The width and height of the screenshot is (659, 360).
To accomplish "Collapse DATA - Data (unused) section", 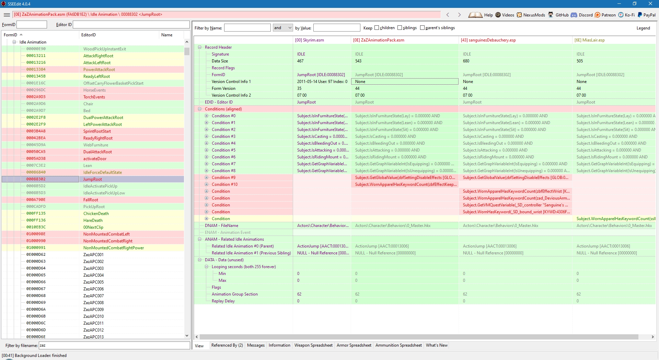I will point(199,260).
